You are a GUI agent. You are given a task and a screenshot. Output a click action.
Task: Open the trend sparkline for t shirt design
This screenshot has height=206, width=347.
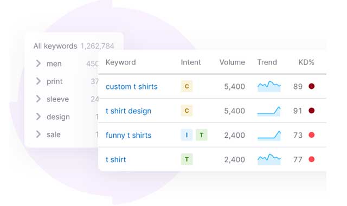pyautogui.click(x=269, y=111)
